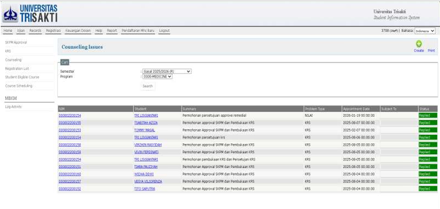
Task: Click Logout in the top menu
Action: pyautogui.click(x=164, y=31)
